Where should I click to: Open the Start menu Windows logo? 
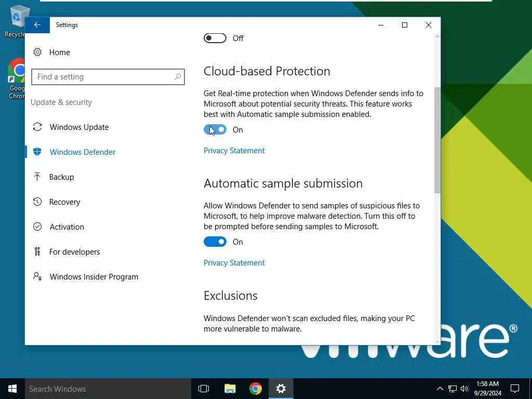(x=12, y=389)
